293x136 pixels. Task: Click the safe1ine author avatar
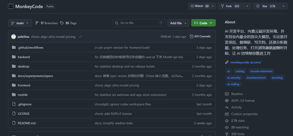[14, 37]
